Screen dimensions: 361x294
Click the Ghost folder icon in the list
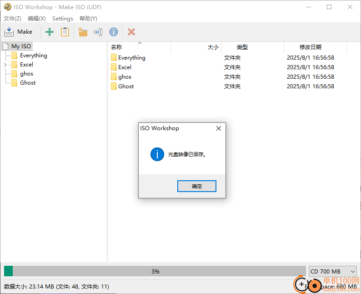[x=114, y=86]
